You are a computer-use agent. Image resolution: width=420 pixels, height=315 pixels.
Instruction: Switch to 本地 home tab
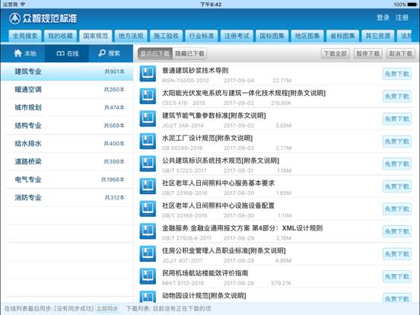(23, 53)
